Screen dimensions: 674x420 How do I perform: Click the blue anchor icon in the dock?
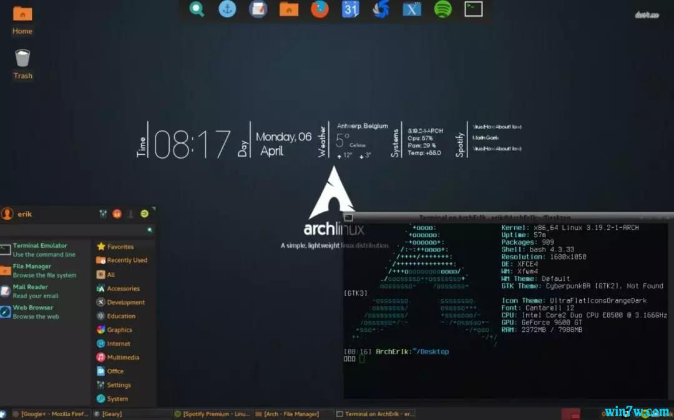click(x=227, y=9)
